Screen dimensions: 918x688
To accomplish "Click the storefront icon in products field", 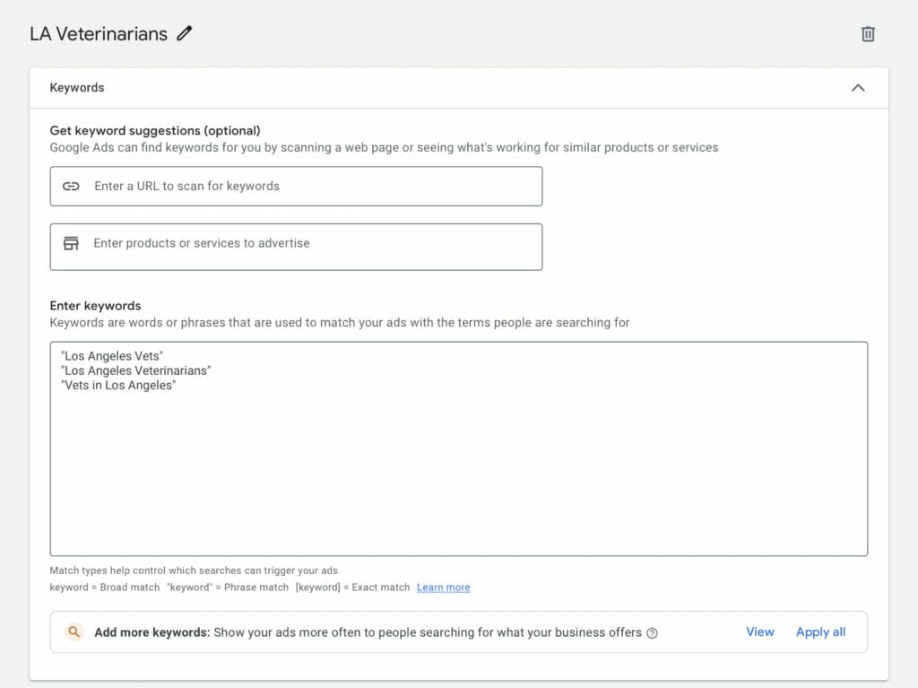I will click(x=71, y=243).
